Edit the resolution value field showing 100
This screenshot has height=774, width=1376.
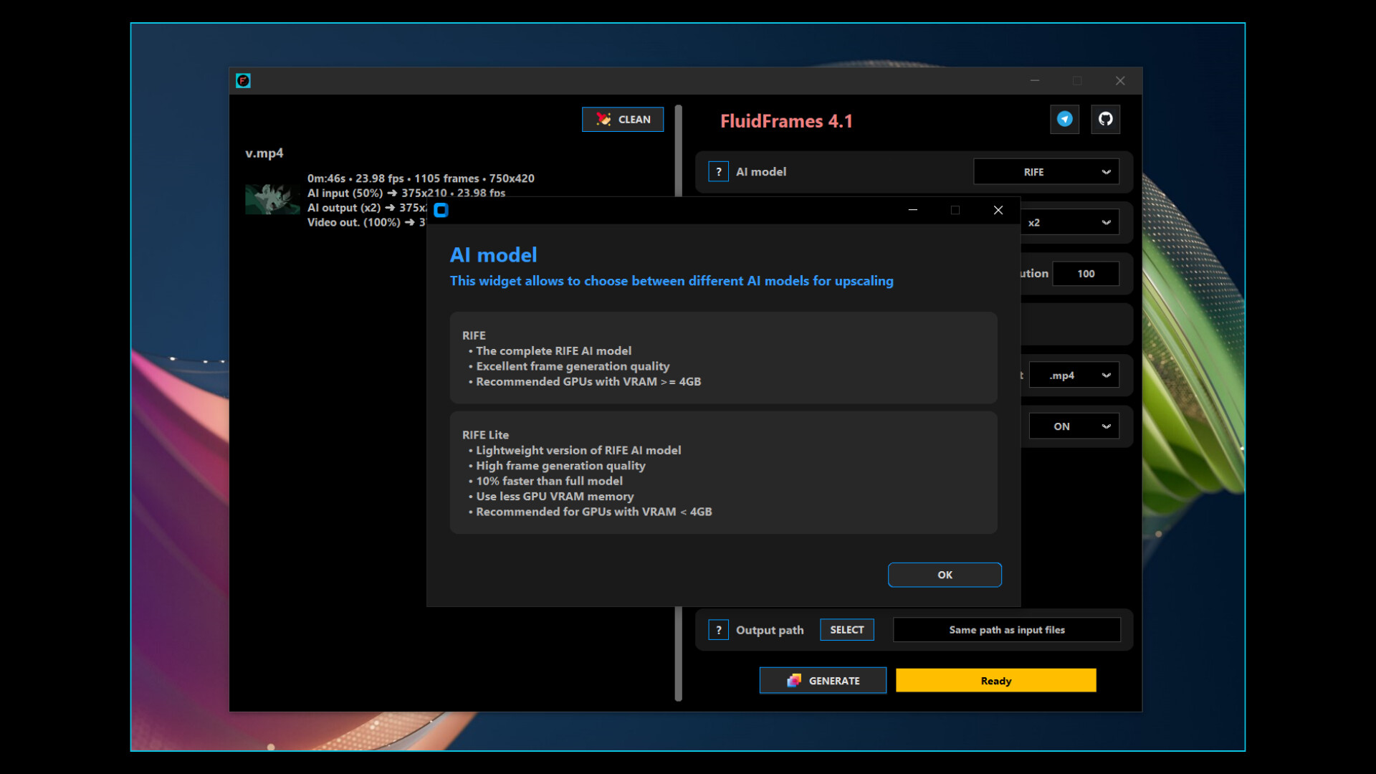point(1086,273)
